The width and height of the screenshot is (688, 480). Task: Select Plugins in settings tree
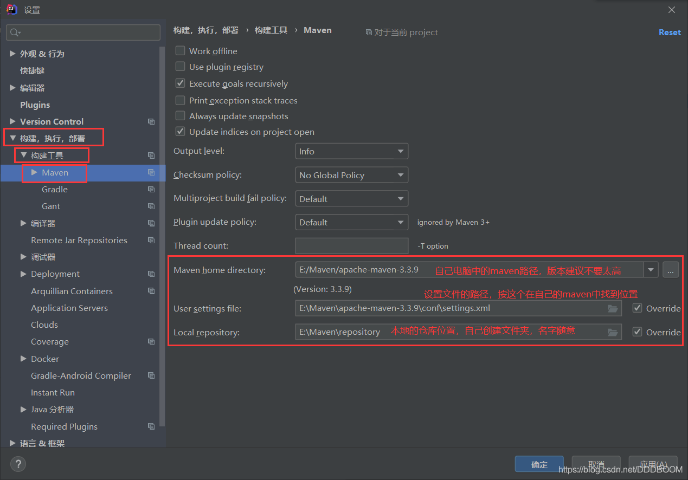point(35,105)
